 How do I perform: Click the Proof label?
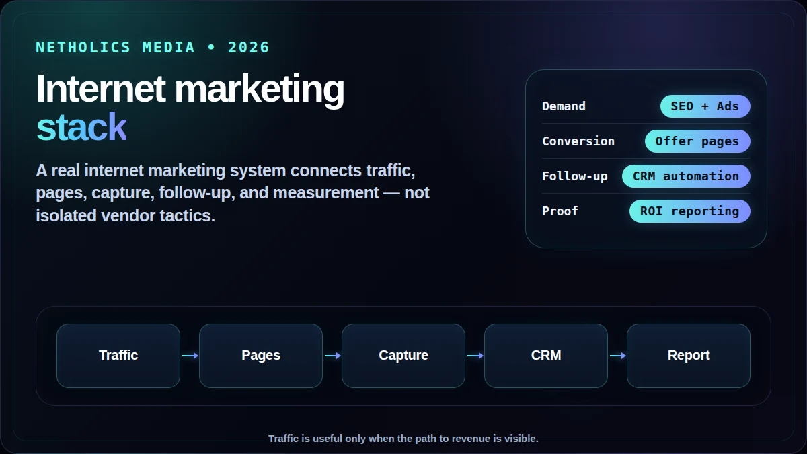pos(560,211)
